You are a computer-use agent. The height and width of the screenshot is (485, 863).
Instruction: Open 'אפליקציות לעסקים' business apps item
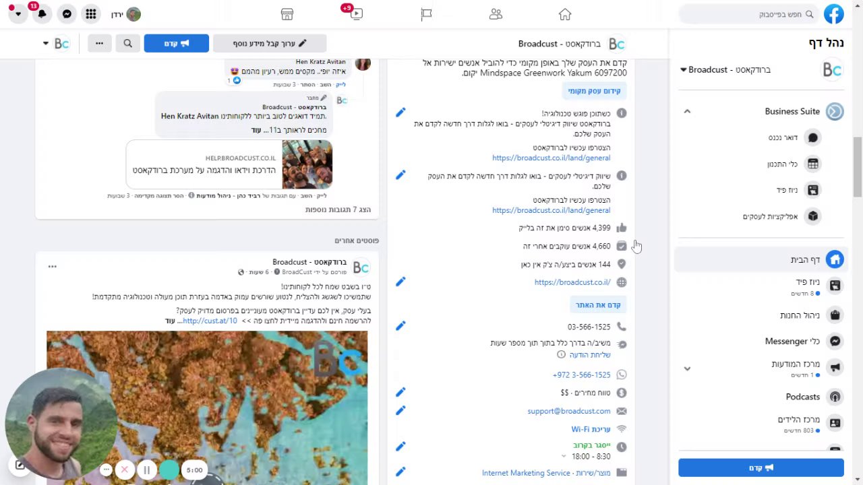click(x=781, y=216)
